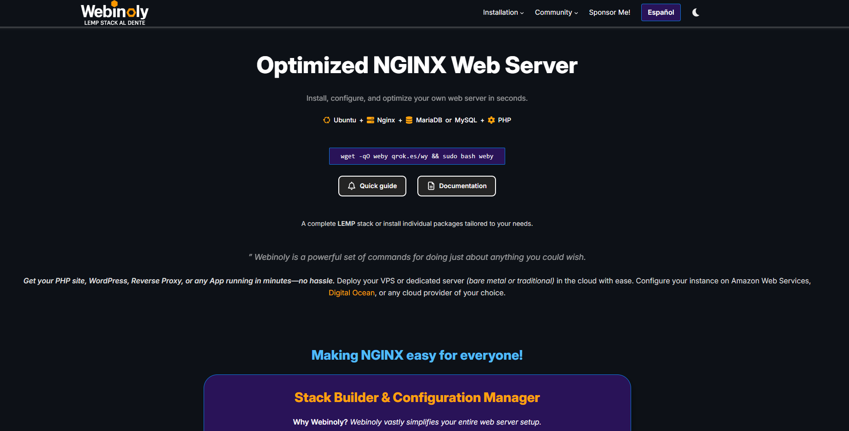The width and height of the screenshot is (849, 431).
Task: Click the MariaDB text label
Action: (x=429, y=120)
